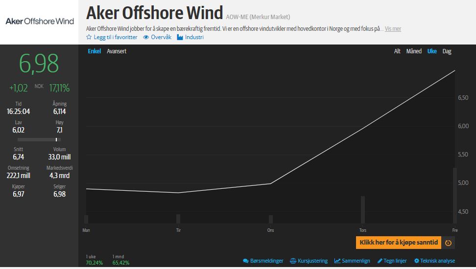
Task: Click Klikk her for å kjøpe sanntid
Action: 399,243
